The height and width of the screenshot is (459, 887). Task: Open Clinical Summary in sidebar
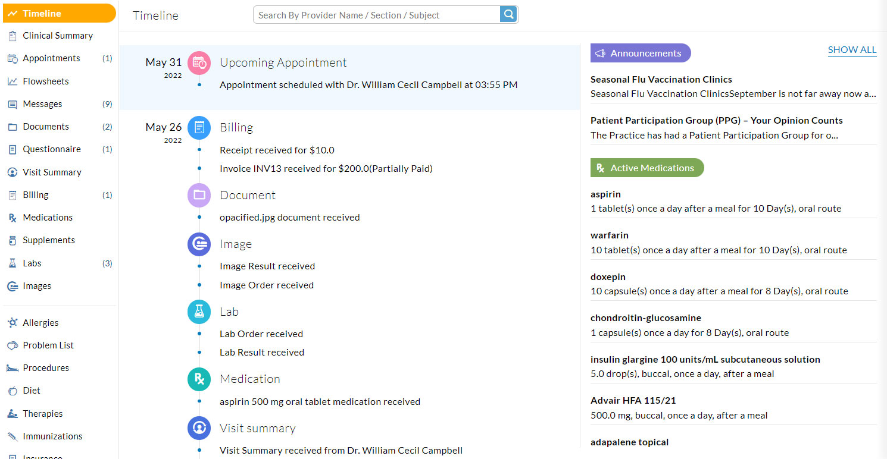(x=57, y=36)
